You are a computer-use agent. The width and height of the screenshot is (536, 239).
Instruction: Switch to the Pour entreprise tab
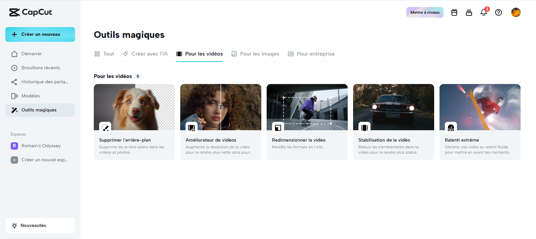tap(311, 54)
